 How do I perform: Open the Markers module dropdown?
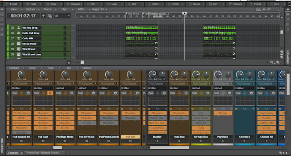click(x=244, y=4)
